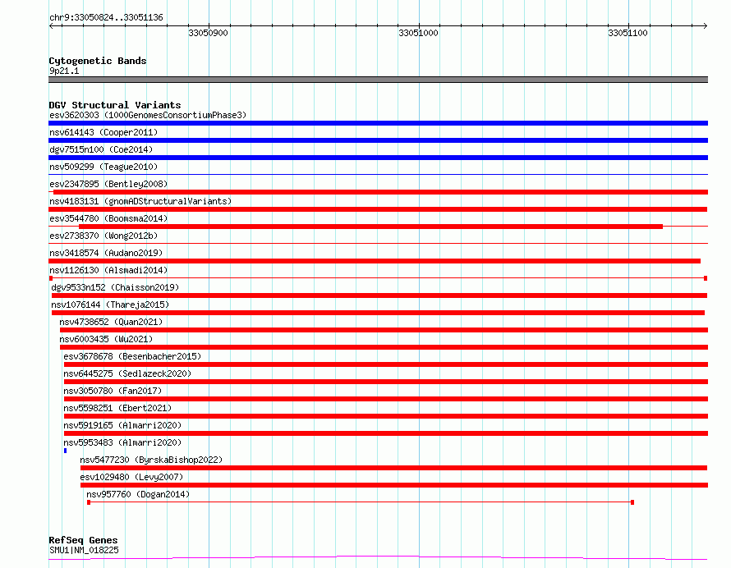Click red bar of dgv9533n152 (Chaisson2019)
This screenshot has height=568, width=731.
click(x=379, y=295)
